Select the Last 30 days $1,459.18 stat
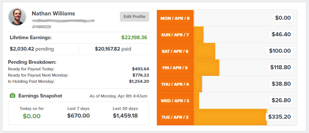Image resolution: width=309 pixels, height=133 pixels. pyautogui.click(x=125, y=113)
